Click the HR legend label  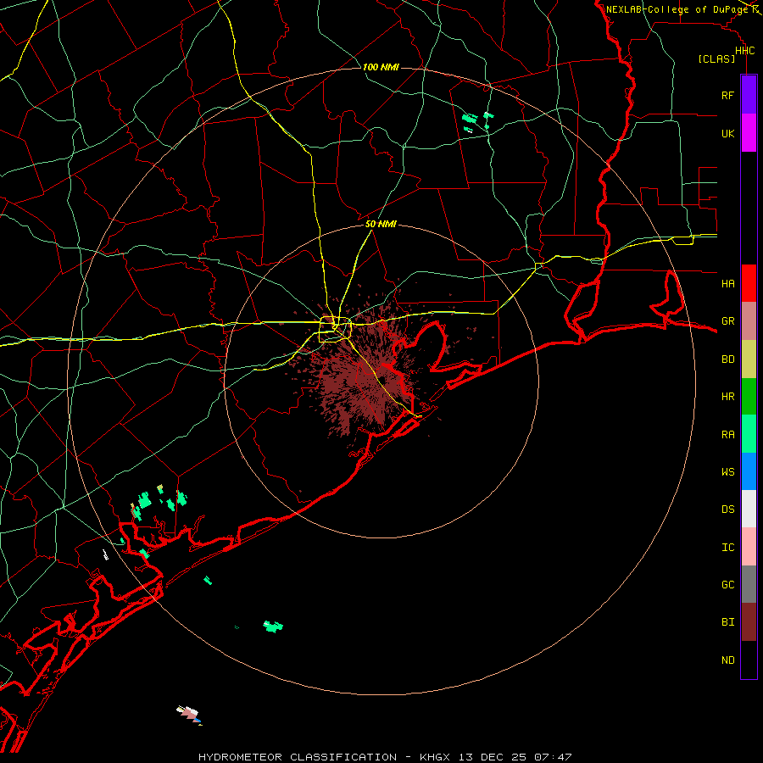click(727, 397)
